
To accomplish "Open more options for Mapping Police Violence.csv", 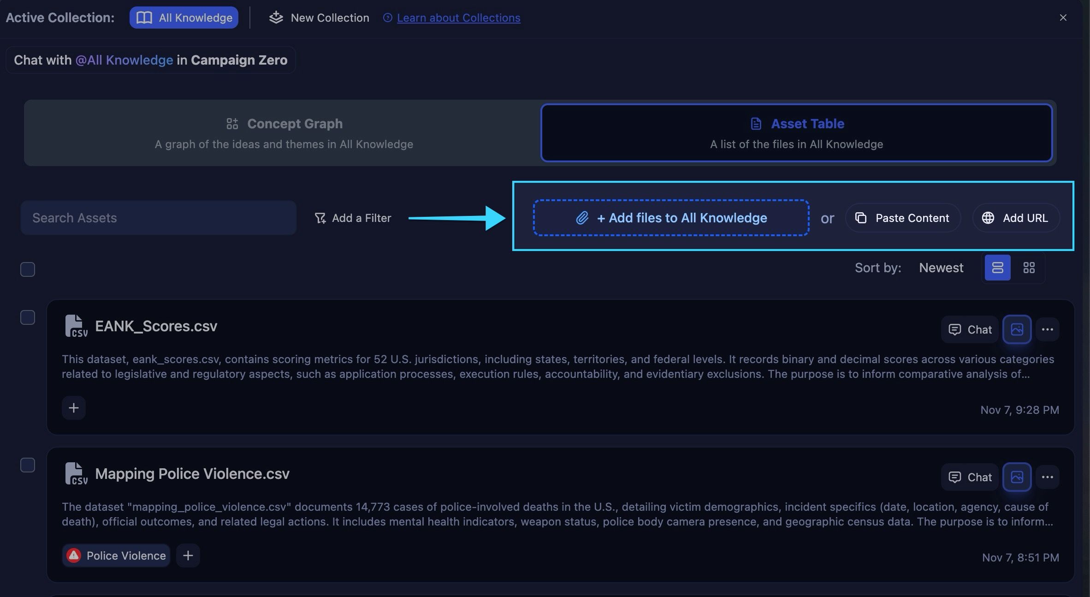I will point(1047,477).
